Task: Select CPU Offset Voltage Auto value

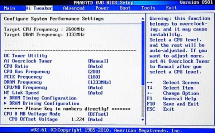Action: point(95,119)
